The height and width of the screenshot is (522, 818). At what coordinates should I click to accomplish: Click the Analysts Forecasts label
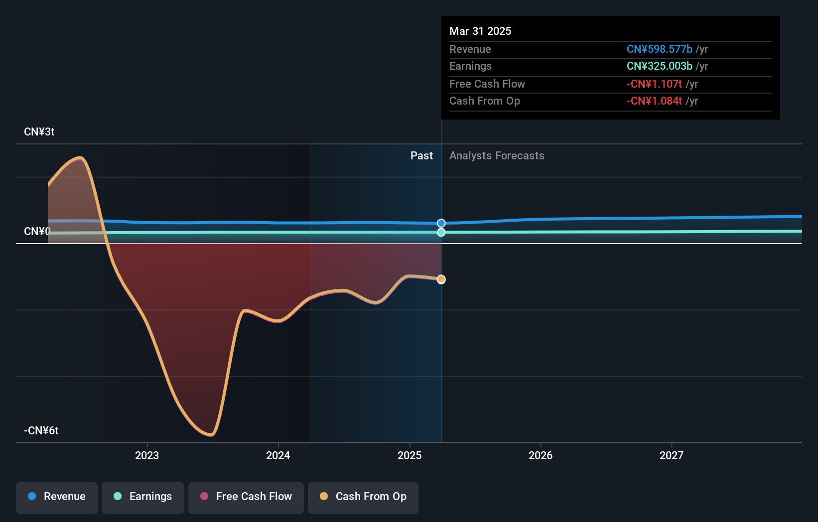pos(497,156)
